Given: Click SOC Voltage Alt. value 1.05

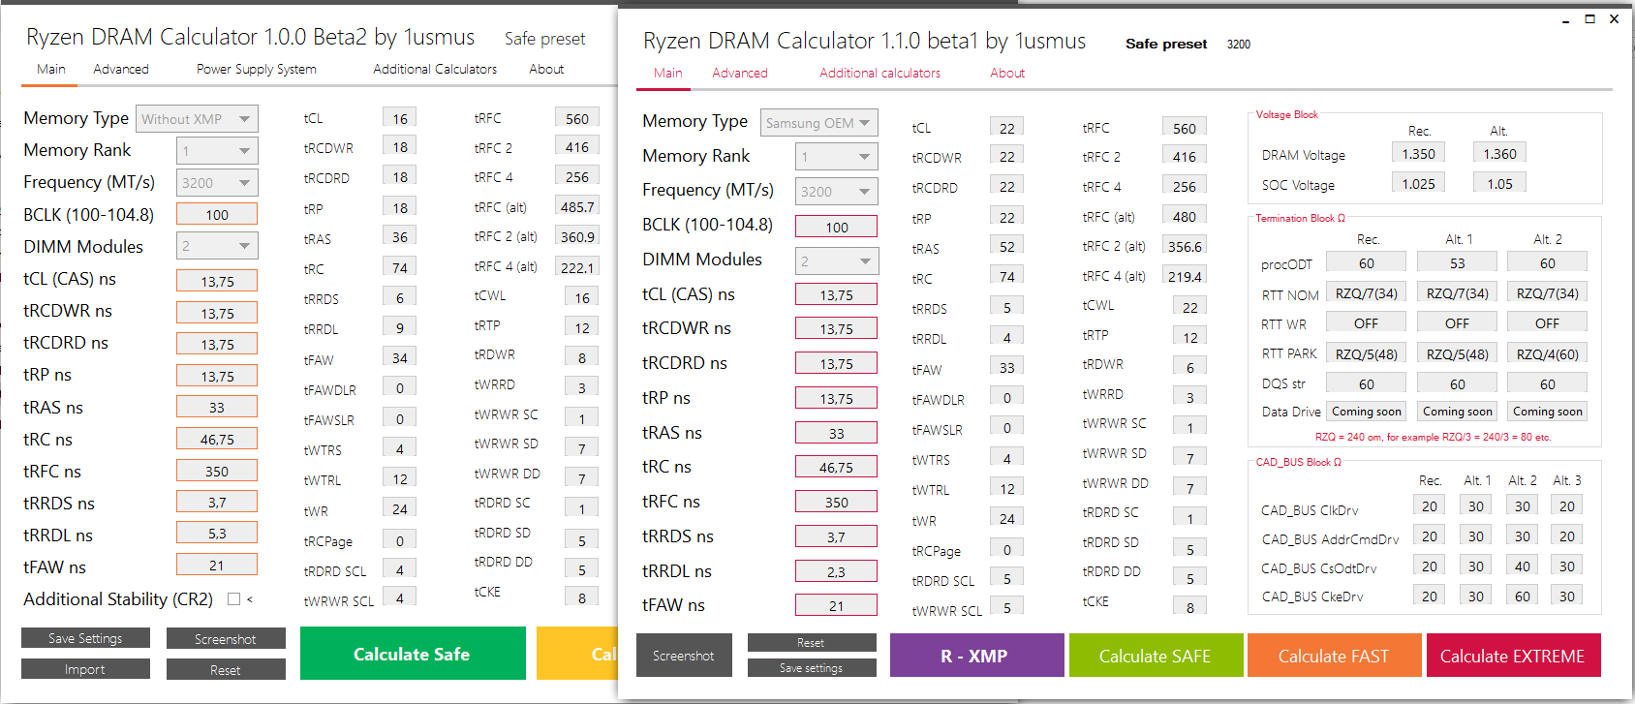Looking at the screenshot, I should click(1500, 183).
